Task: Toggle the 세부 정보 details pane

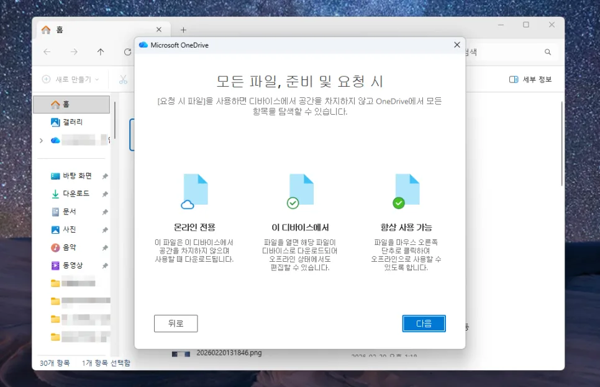Action: (530, 79)
